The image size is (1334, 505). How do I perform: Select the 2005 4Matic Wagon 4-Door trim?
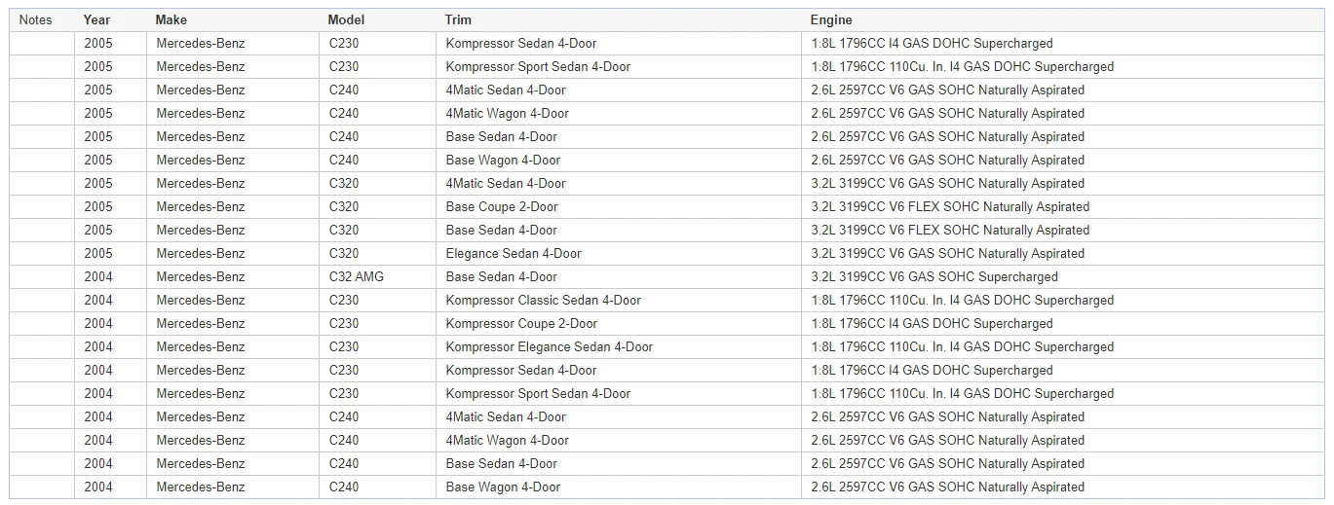[619, 114]
